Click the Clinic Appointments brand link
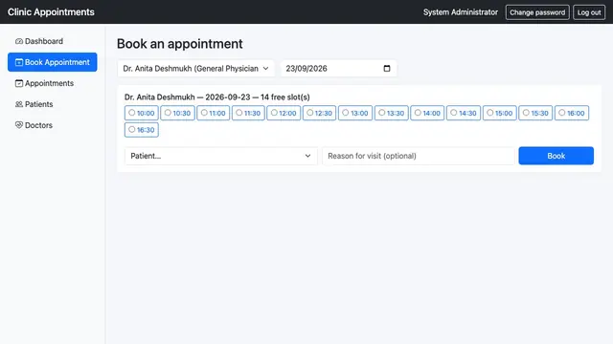Viewport: 613px width, 344px height. pyautogui.click(x=51, y=12)
